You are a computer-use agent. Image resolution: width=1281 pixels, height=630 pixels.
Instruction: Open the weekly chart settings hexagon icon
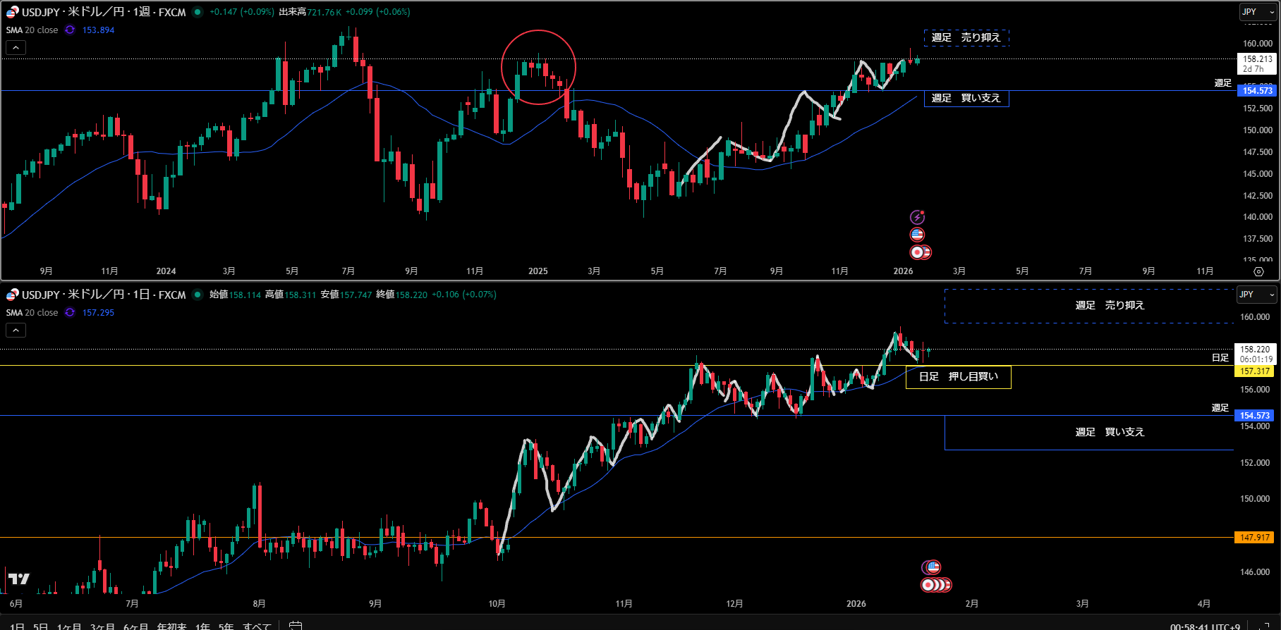[1258, 271]
